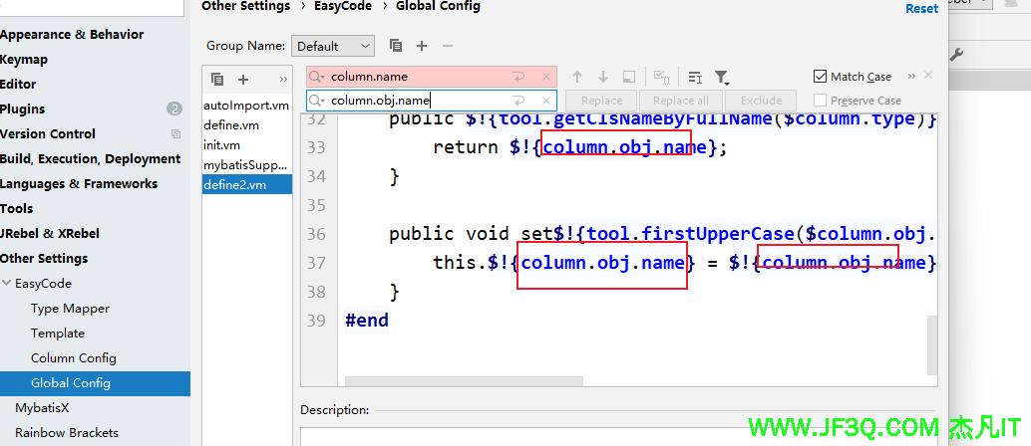The image size is (1031, 446).
Task: Enable the Preserve Case checkbox
Action: coord(821,101)
